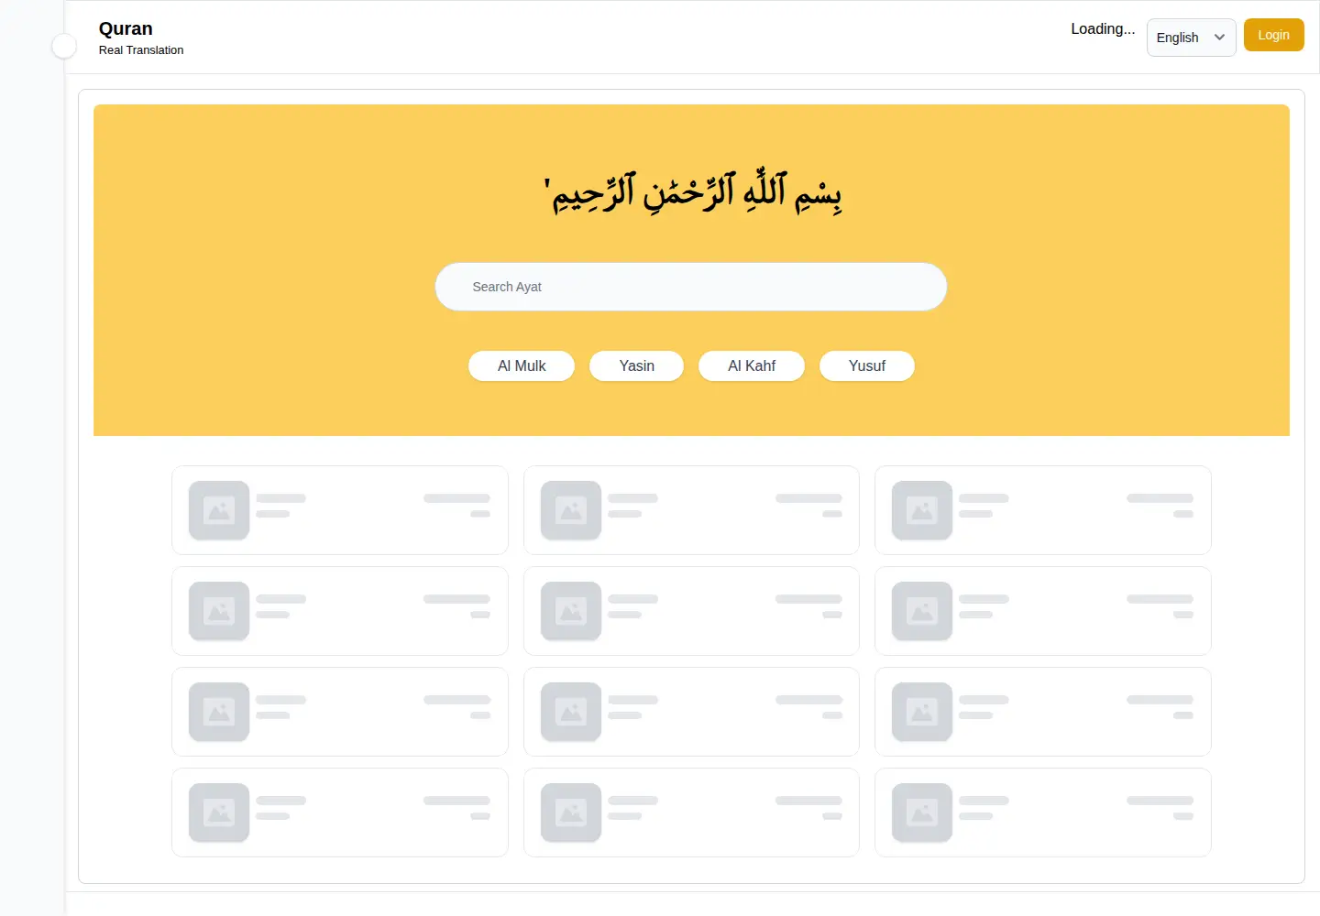Focus the Search Ayat input field
This screenshot has width=1320, height=916.
pos(691,287)
